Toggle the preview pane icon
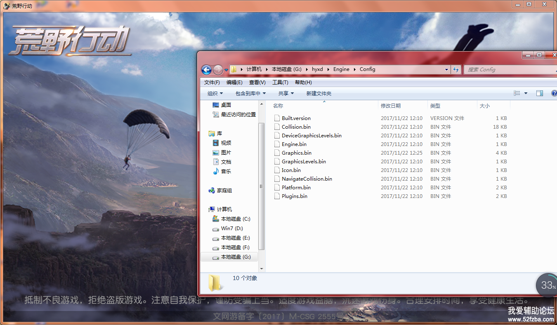The width and height of the screenshot is (557, 325). [539, 94]
